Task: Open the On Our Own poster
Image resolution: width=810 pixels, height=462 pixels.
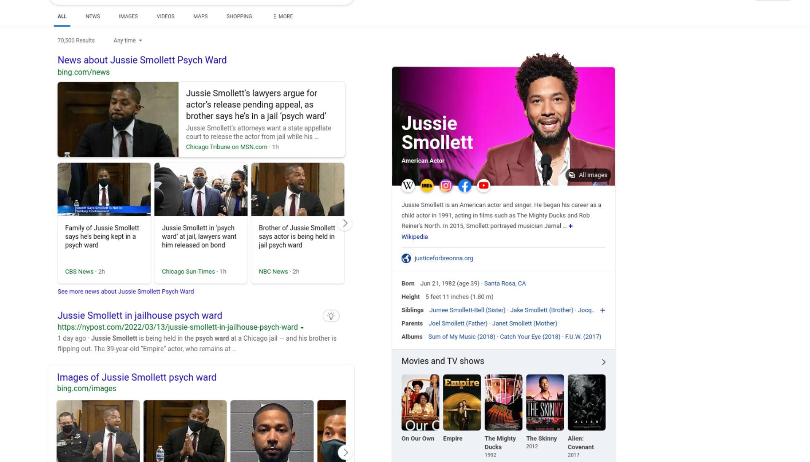Action: 420,402
